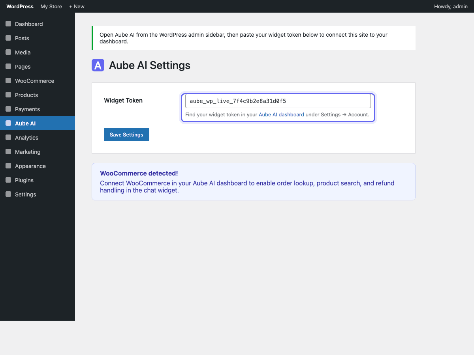Click the Media sidebar icon
Screen dimensions: 474x355
click(x=8, y=52)
